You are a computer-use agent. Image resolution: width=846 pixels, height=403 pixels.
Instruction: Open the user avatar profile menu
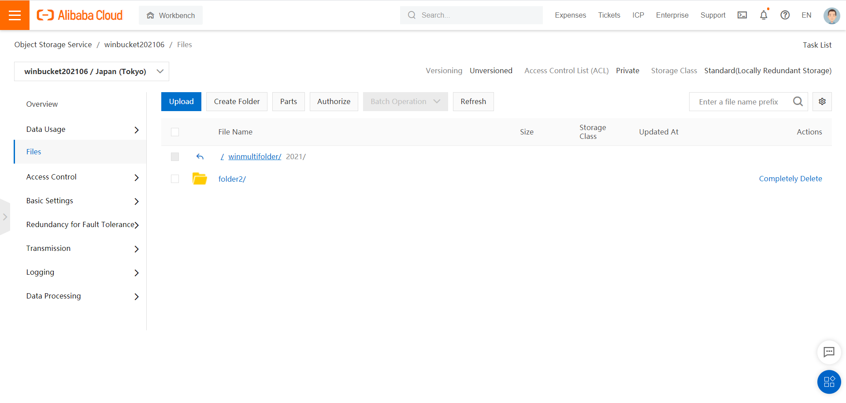click(x=831, y=15)
